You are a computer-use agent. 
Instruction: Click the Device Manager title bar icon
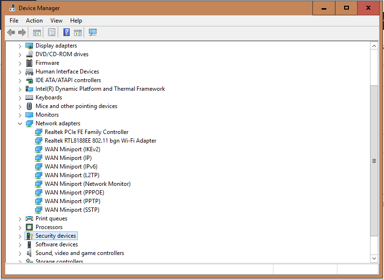point(12,8)
